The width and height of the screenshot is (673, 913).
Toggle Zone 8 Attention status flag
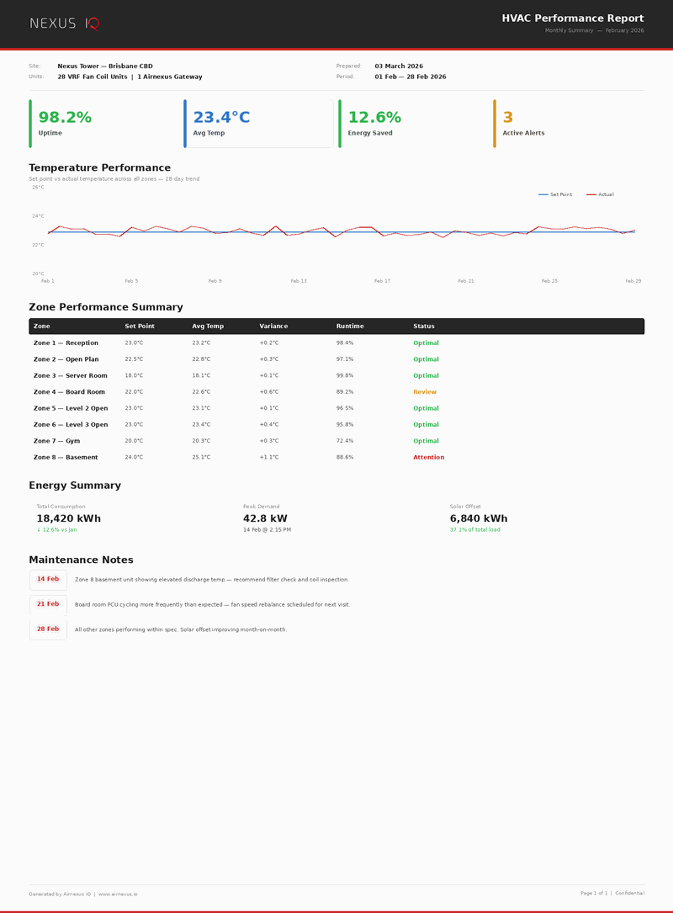click(427, 457)
